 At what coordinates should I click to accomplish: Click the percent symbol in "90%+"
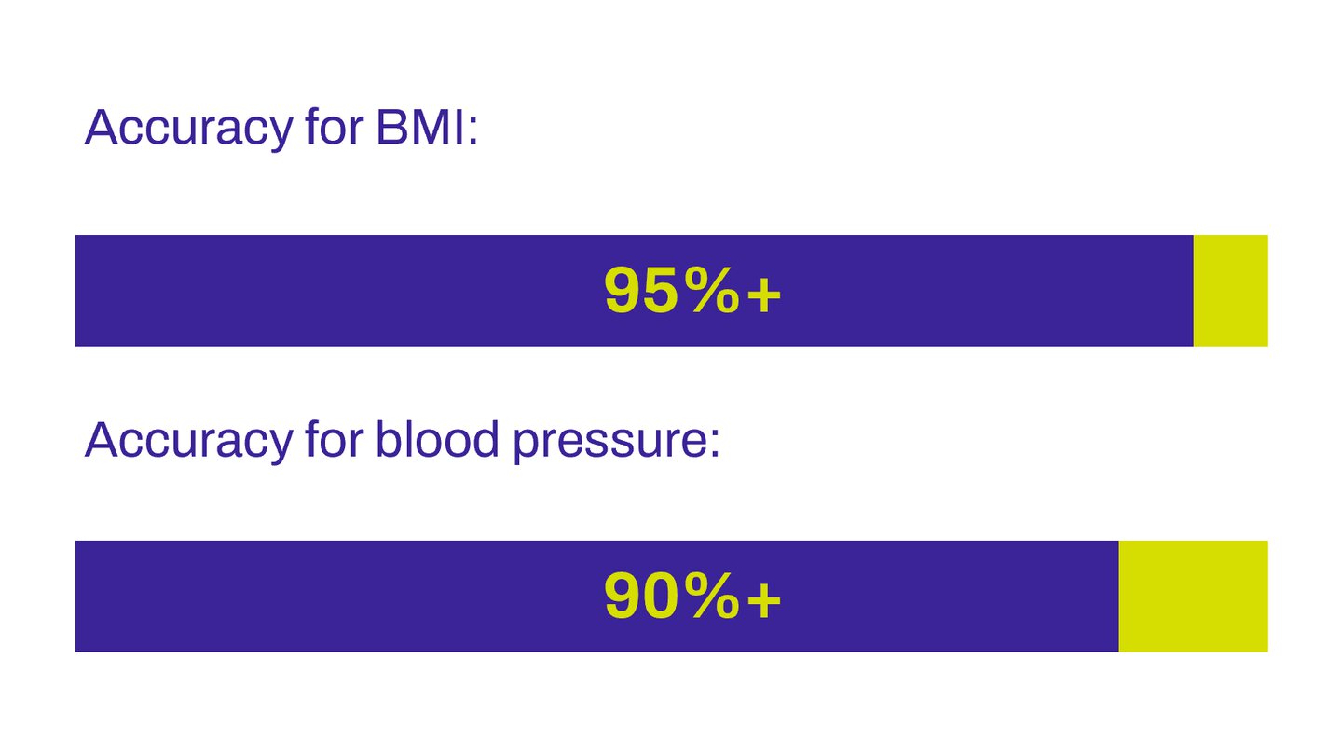click(x=711, y=597)
